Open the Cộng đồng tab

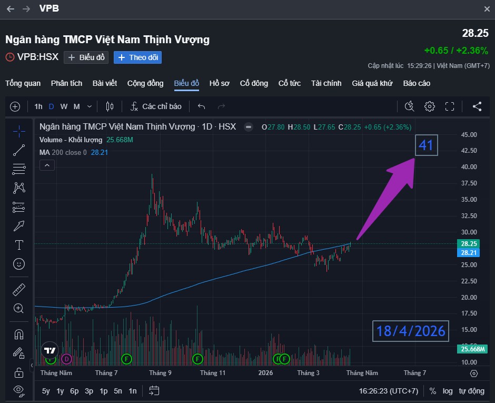(145, 83)
